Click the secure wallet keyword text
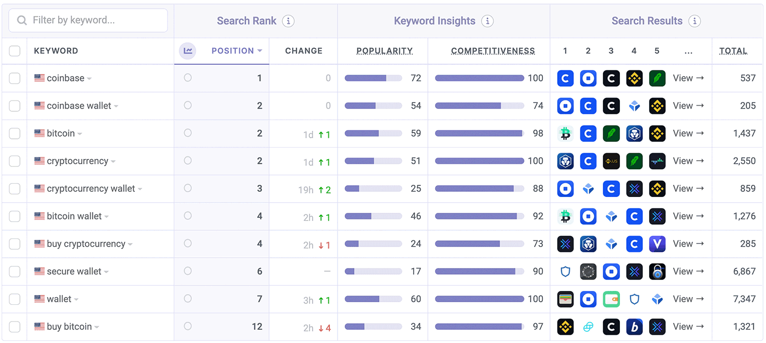766x343 pixels. pyautogui.click(x=74, y=271)
